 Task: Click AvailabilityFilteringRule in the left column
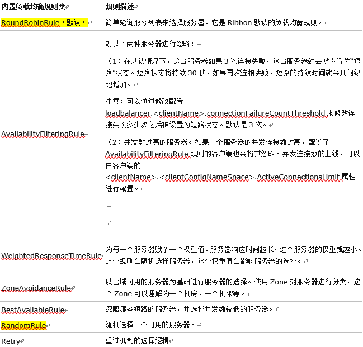click(x=43, y=134)
